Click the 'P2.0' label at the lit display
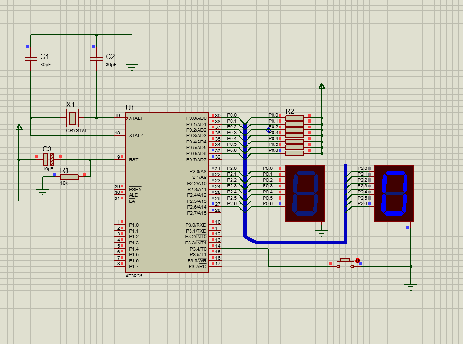The height and width of the screenshot is (344, 463). pos(362,168)
